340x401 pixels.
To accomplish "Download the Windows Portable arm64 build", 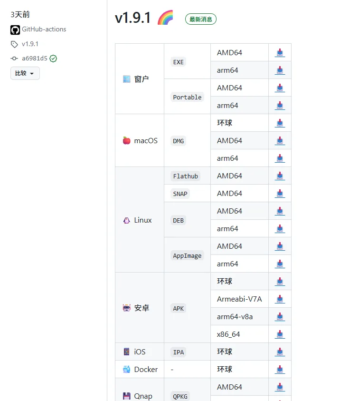I will (280, 106).
